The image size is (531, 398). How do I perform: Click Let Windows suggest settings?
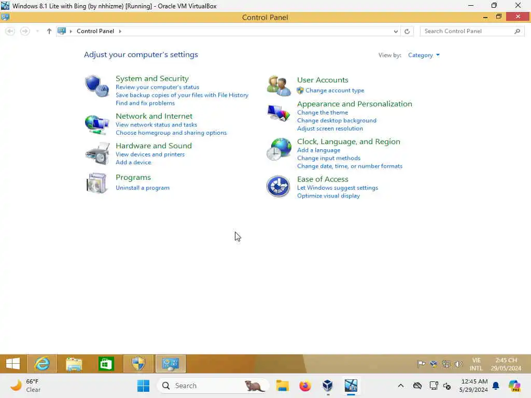tap(337, 188)
